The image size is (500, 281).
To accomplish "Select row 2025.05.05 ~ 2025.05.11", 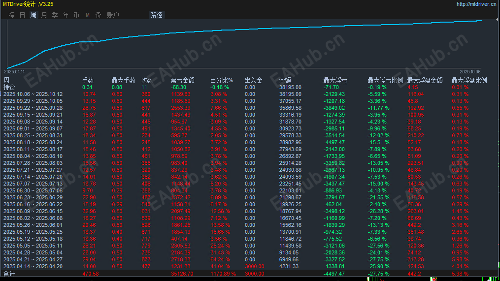I will click(x=33, y=246).
